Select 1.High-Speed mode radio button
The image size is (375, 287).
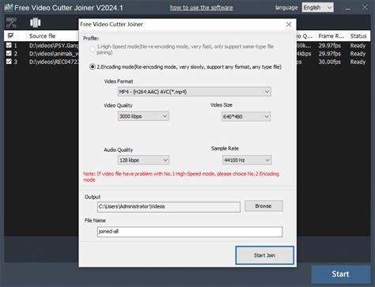(93, 49)
